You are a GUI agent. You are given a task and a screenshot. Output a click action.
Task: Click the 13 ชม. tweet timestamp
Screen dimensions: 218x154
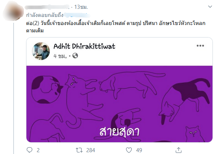pos(81,7)
